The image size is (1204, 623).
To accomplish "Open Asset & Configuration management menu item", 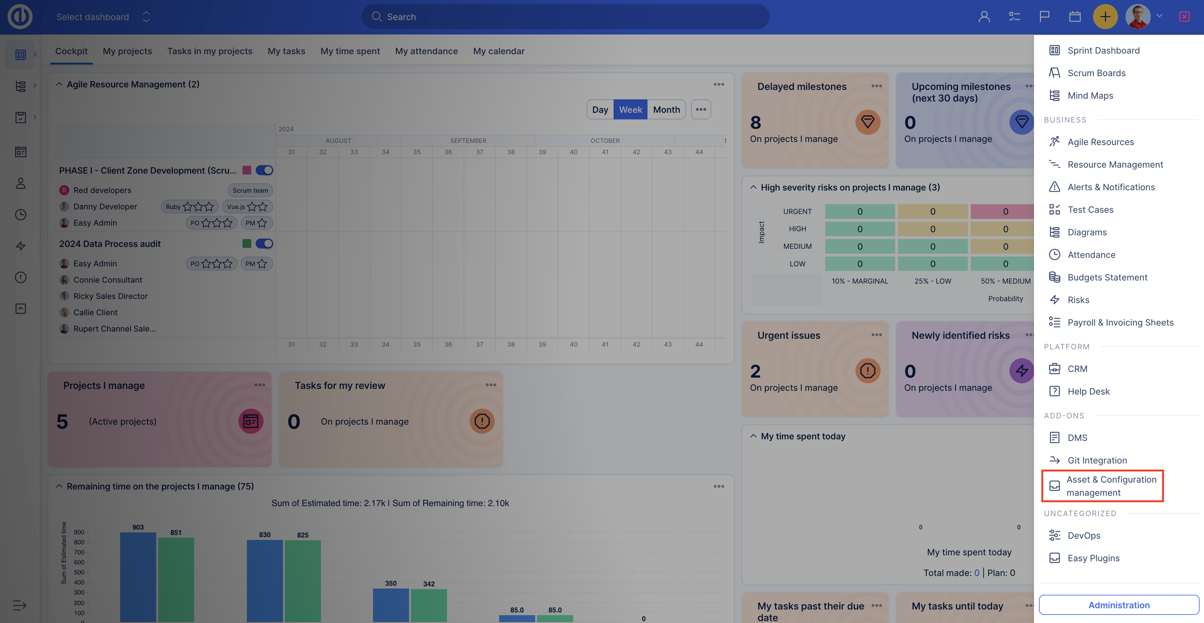I will [x=1111, y=486].
